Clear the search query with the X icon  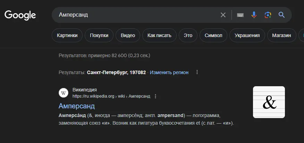point(223,15)
